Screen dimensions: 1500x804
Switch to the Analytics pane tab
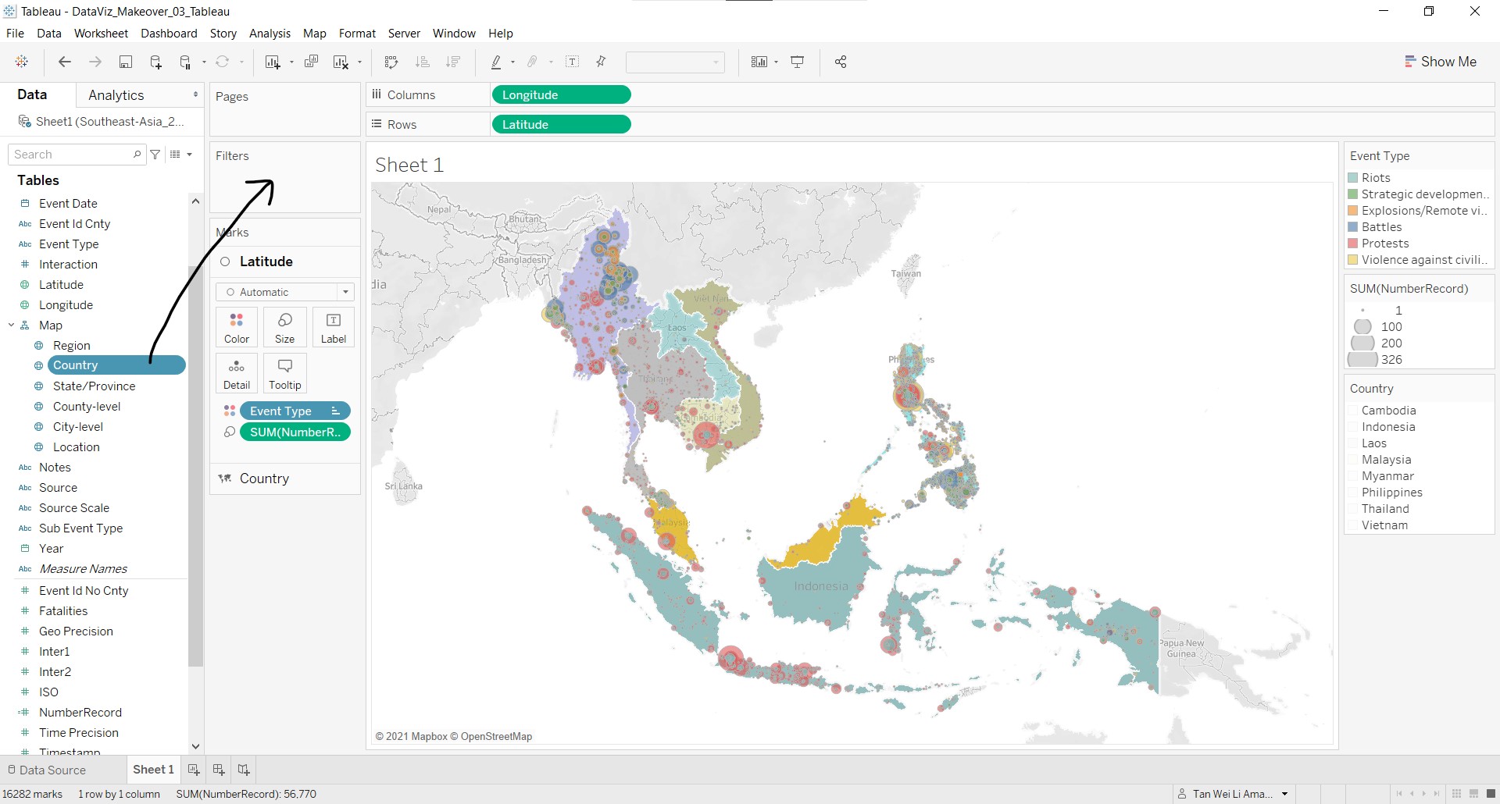pos(116,95)
